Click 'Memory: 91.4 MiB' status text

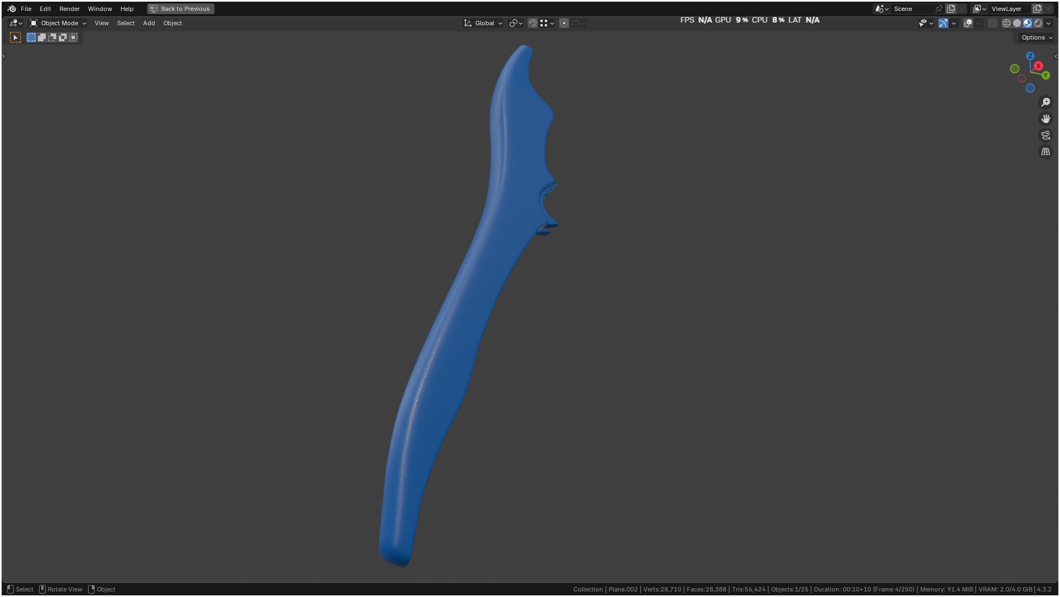click(947, 589)
